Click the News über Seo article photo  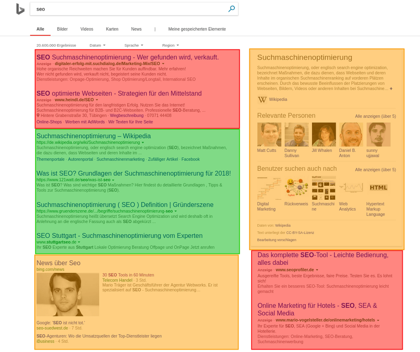[x=68, y=294]
